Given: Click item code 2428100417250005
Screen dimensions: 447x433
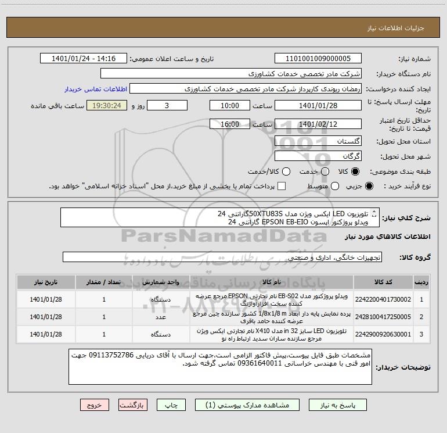Looking at the screenshot, I should 383,317.
